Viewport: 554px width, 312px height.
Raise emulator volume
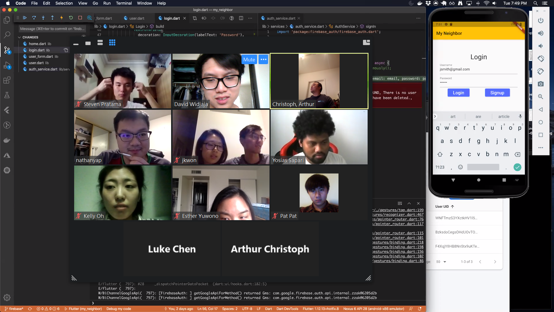tap(541, 33)
